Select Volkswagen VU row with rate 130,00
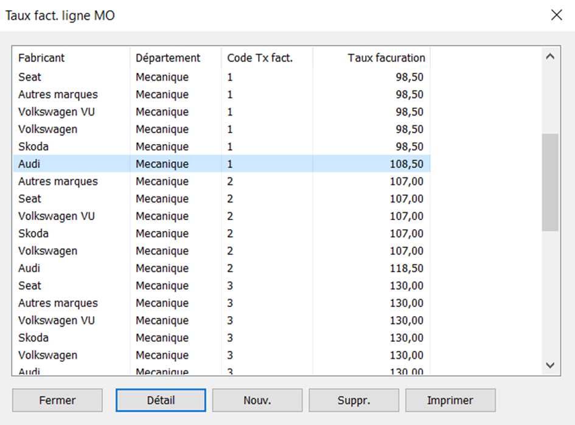The image size is (575, 425). pyautogui.click(x=221, y=320)
